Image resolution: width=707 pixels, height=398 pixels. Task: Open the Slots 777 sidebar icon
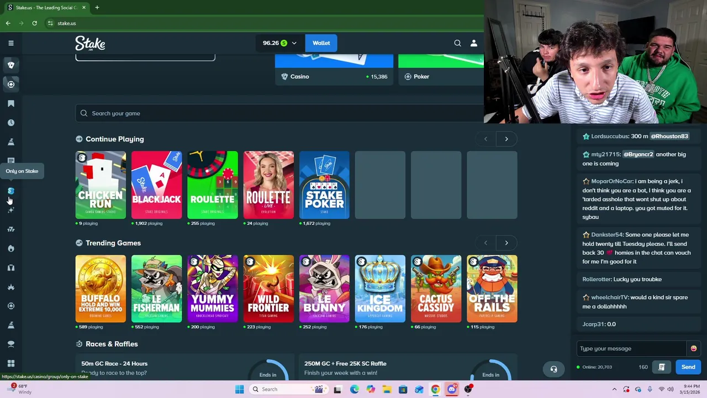(x=10, y=229)
